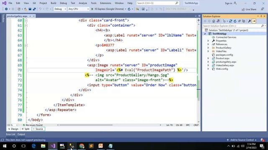Screen dimensions: 268x150
Task: Open File Explorer from the taskbar
Action: [43, 146]
